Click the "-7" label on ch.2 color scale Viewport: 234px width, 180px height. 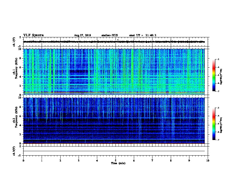[218, 140]
